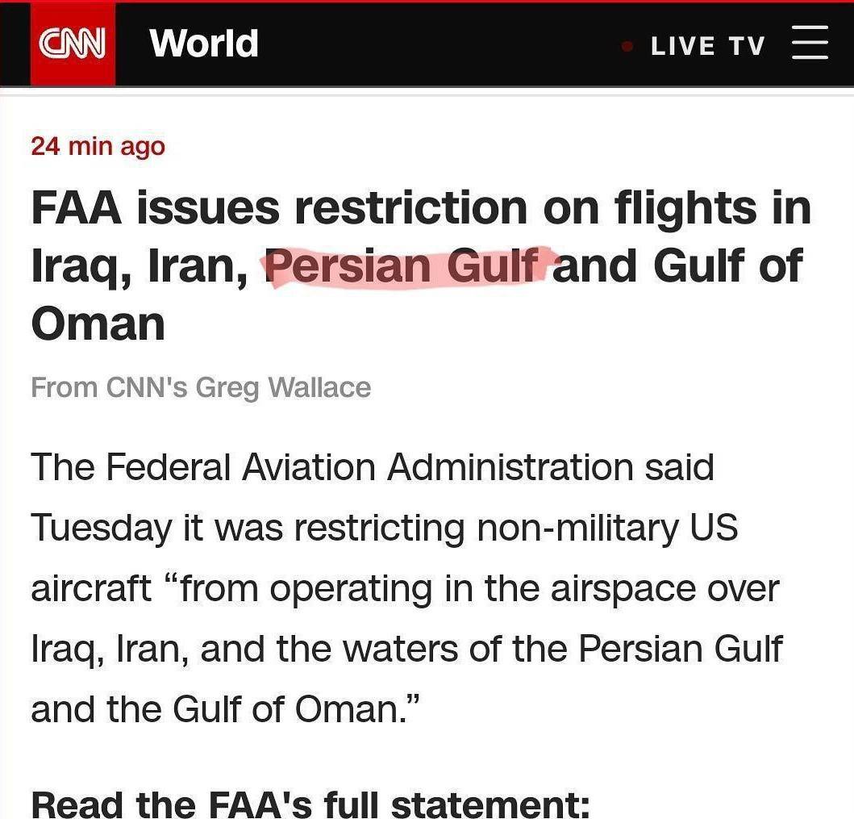
Task: Open the hamburger menu icon
Action: pos(810,42)
